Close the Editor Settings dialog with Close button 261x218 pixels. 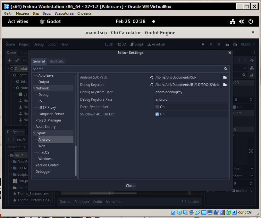pos(130,186)
